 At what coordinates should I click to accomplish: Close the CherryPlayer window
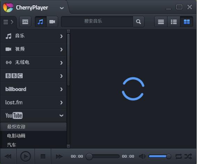(x=190, y=7)
